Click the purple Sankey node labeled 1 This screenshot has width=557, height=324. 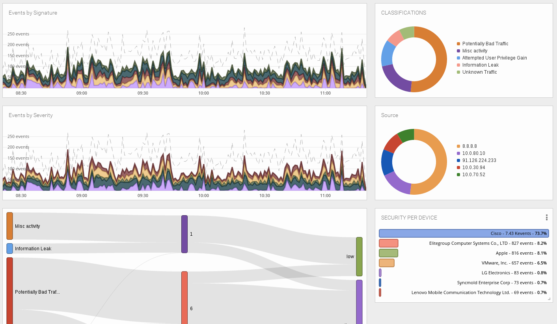(x=184, y=234)
